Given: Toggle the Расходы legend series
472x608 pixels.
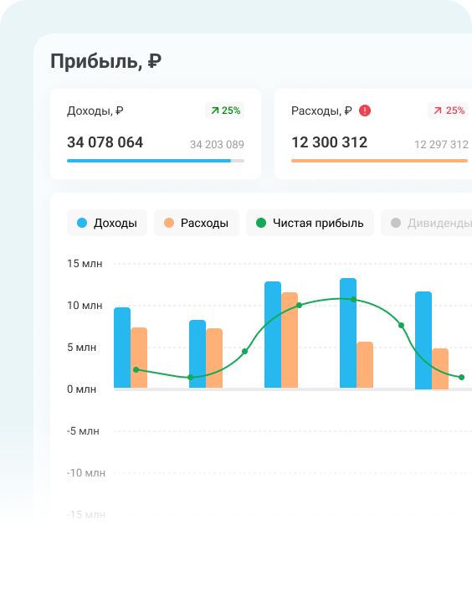Looking at the screenshot, I should 197,223.
